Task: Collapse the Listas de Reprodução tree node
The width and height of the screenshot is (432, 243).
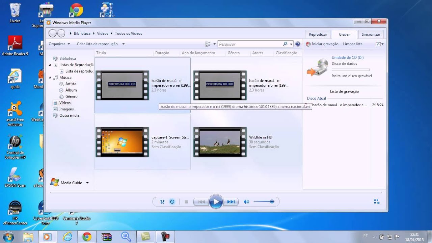Action: [x=50, y=65]
